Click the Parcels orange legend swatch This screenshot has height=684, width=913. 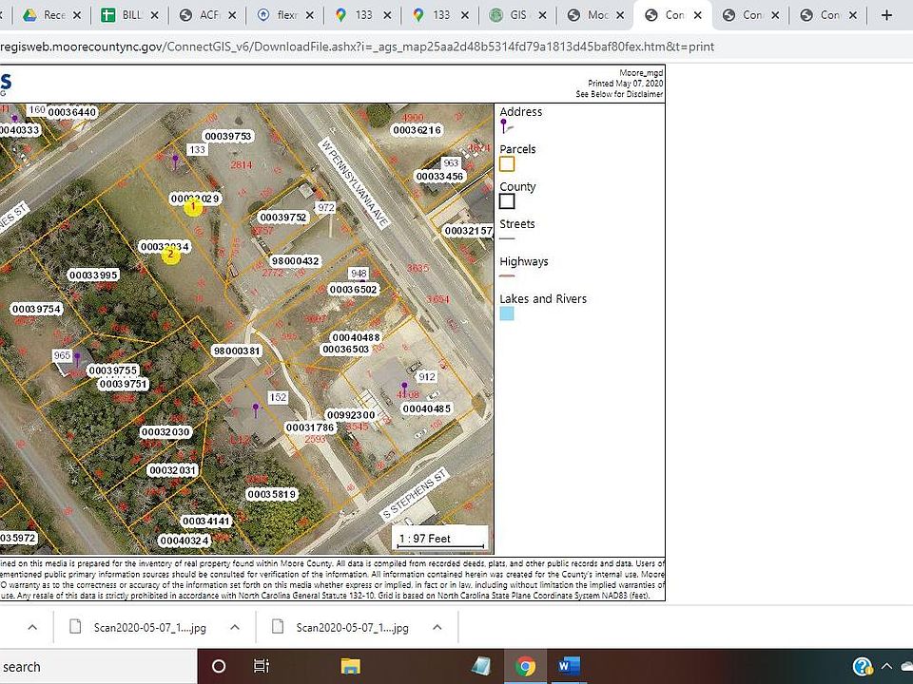coord(507,164)
